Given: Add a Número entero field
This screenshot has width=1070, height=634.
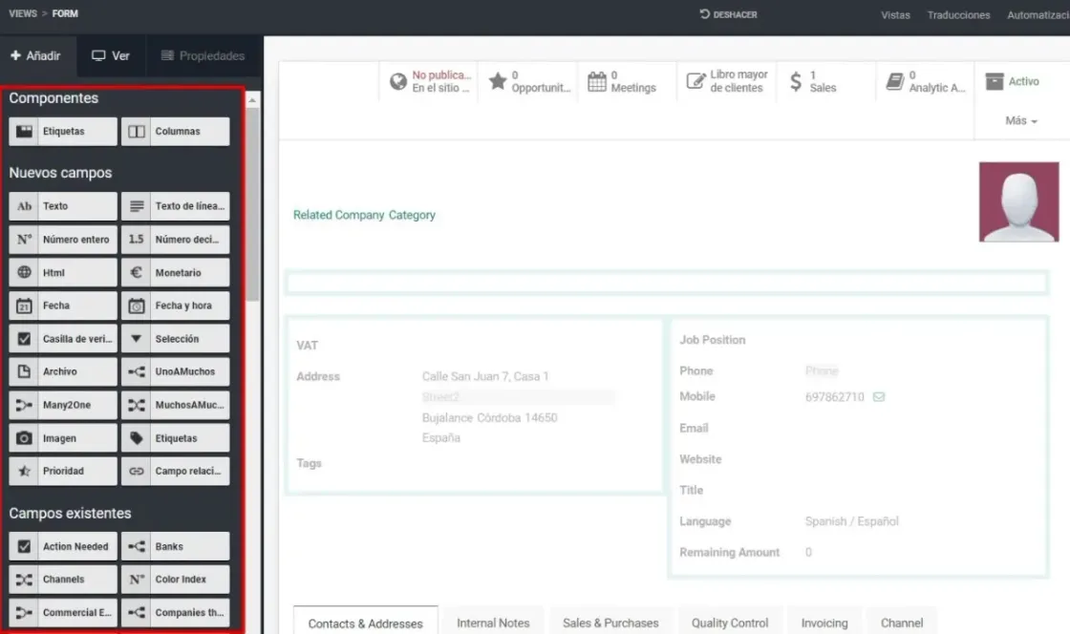Looking at the screenshot, I should (63, 240).
